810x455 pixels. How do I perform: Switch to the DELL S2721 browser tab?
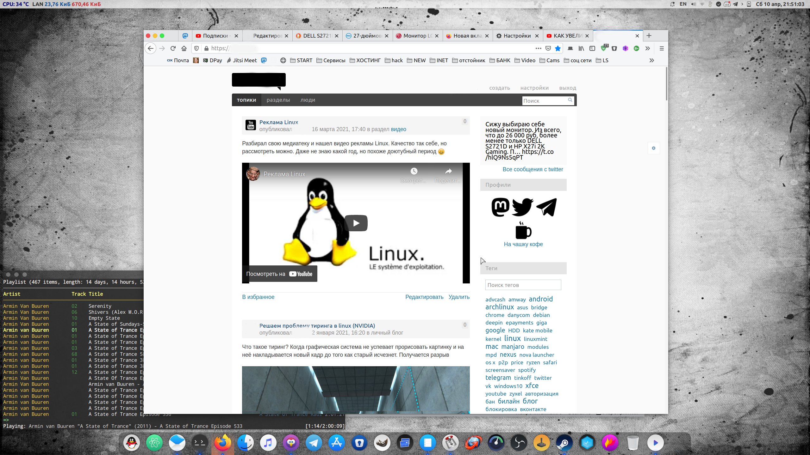tap(316, 36)
